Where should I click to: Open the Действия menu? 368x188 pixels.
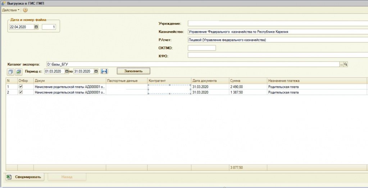11,10
